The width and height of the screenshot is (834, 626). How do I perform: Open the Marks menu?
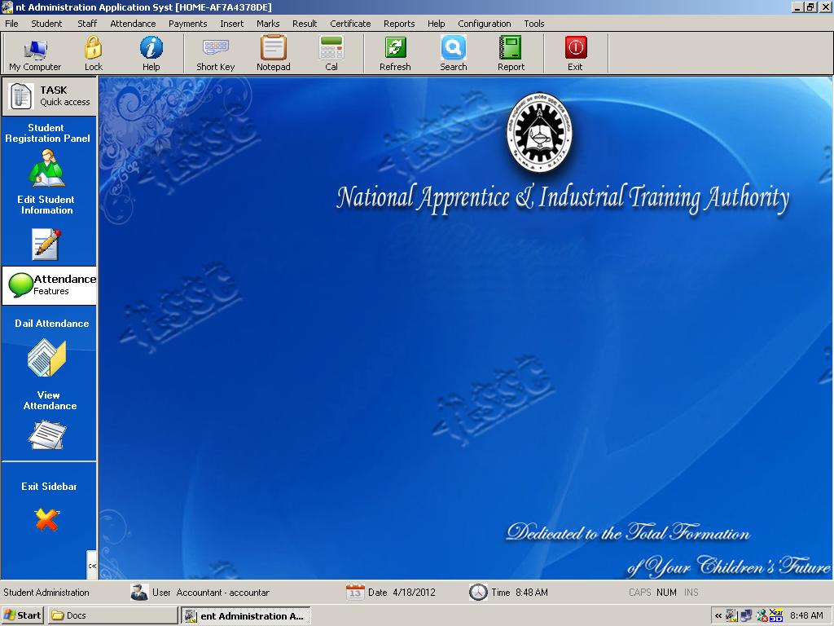pyautogui.click(x=268, y=24)
